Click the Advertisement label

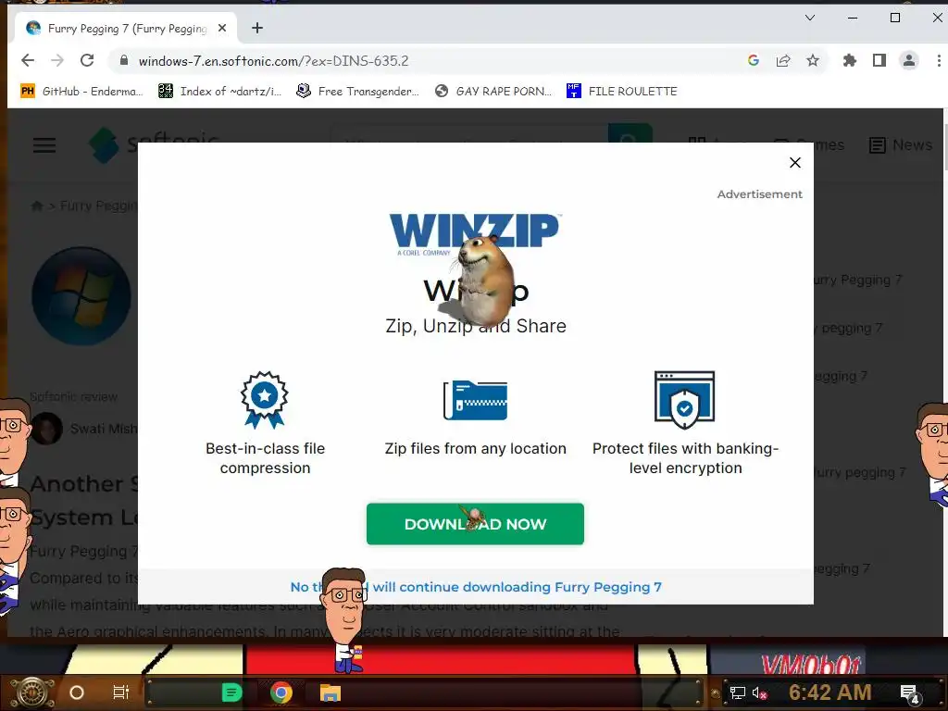click(x=760, y=194)
